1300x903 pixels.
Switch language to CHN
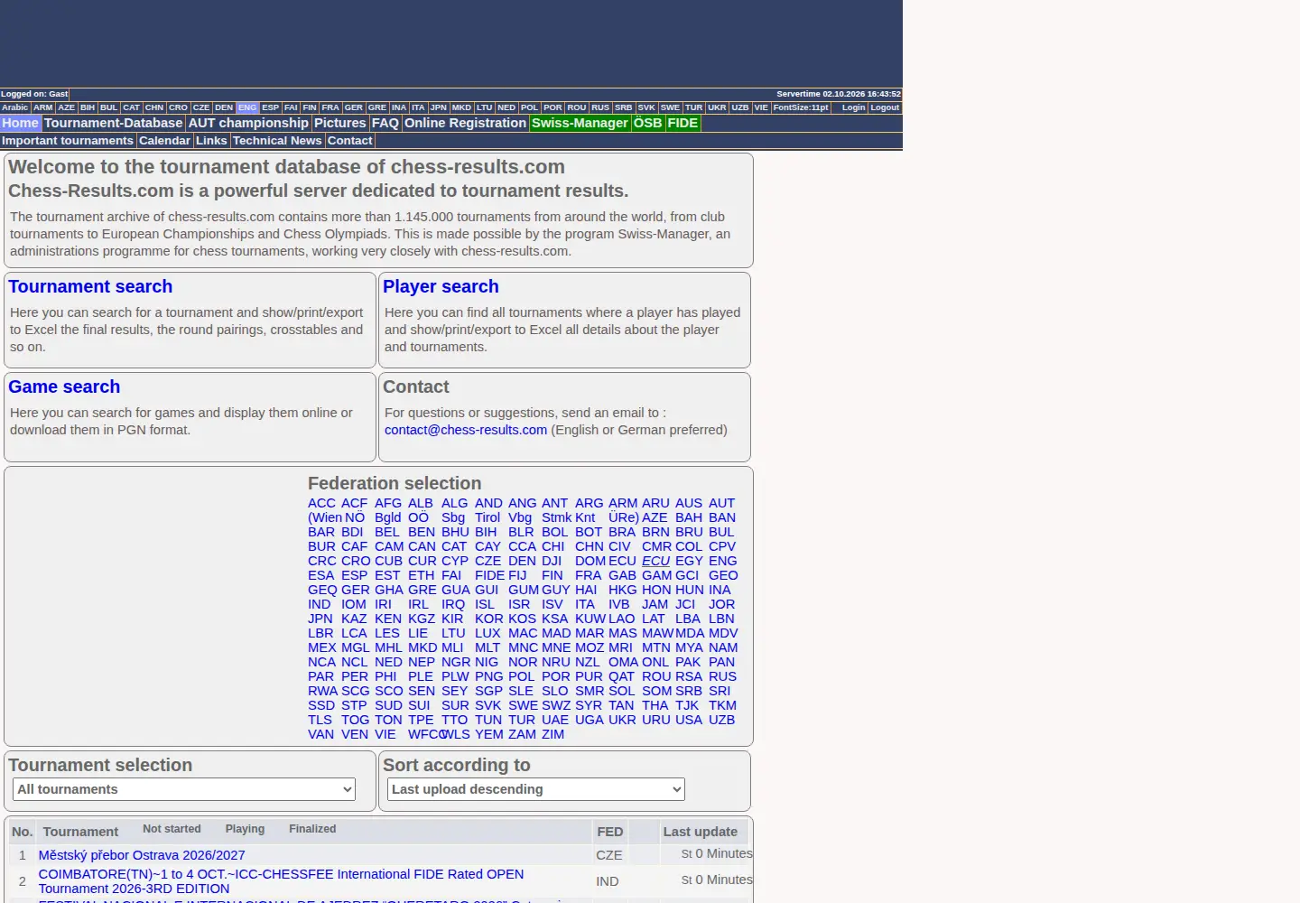pyautogui.click(x=154, y=107)
